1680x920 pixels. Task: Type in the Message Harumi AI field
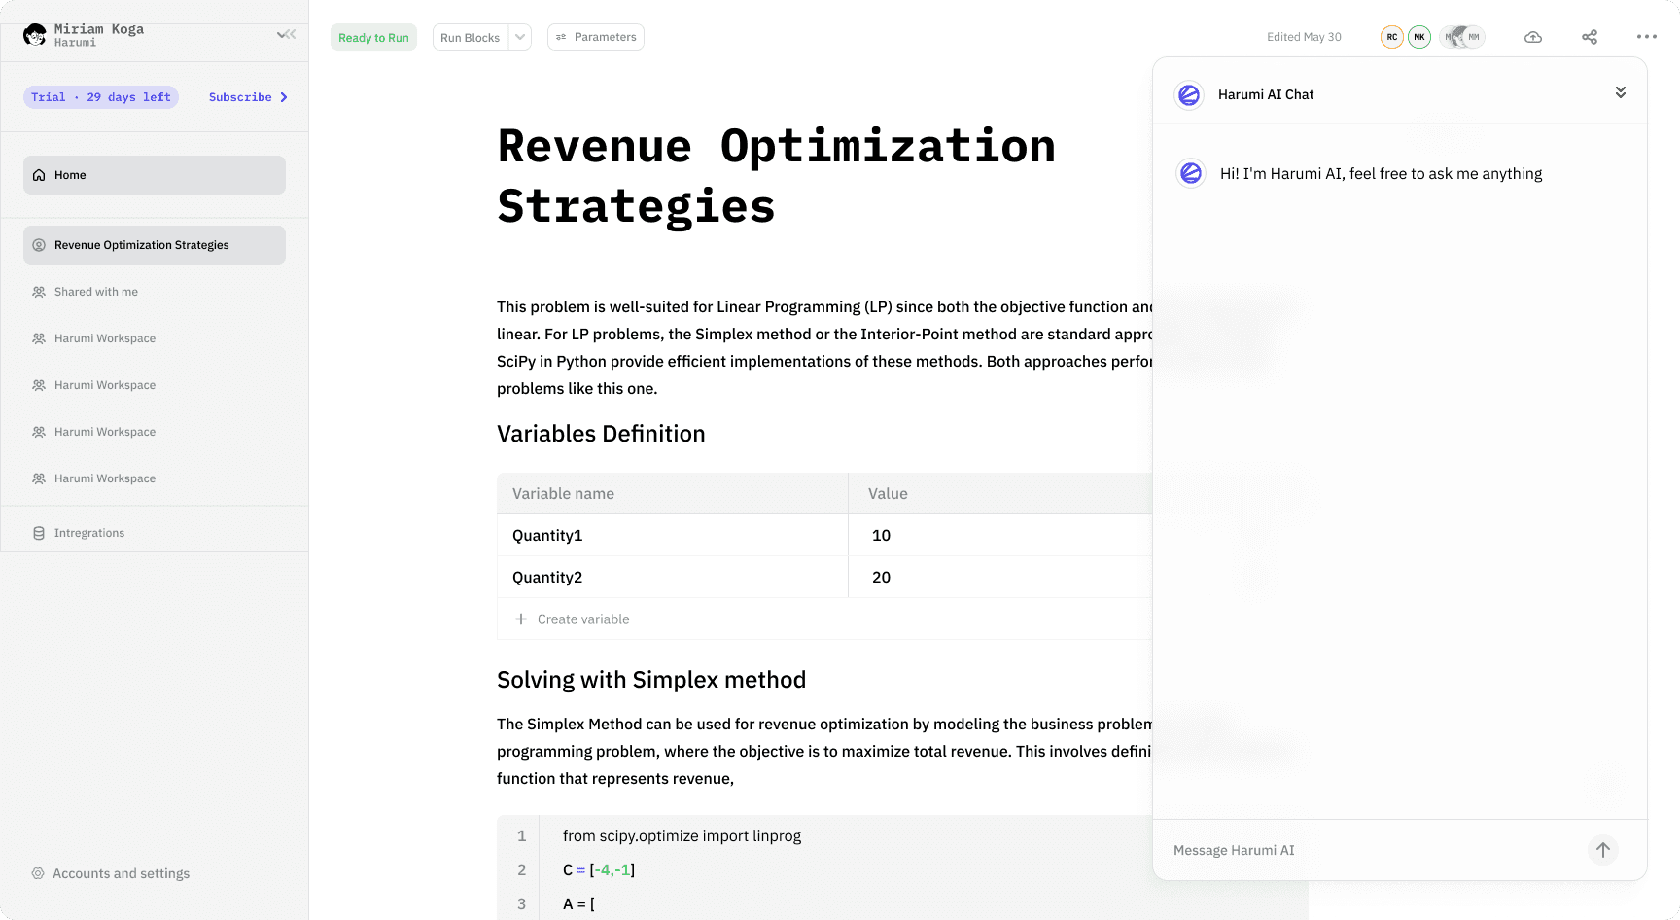click(1371, 850)
